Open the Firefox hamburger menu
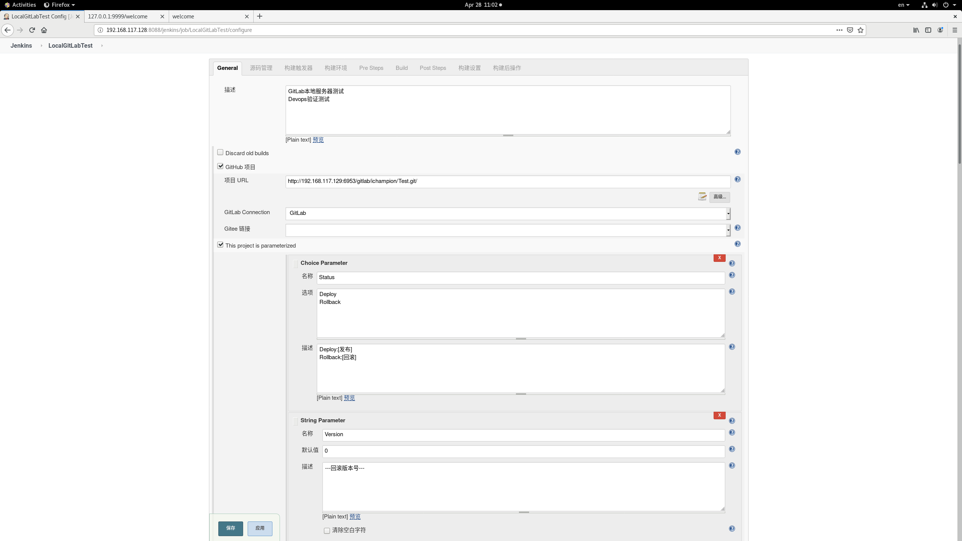962x541 pixels. tap(954, 30)
